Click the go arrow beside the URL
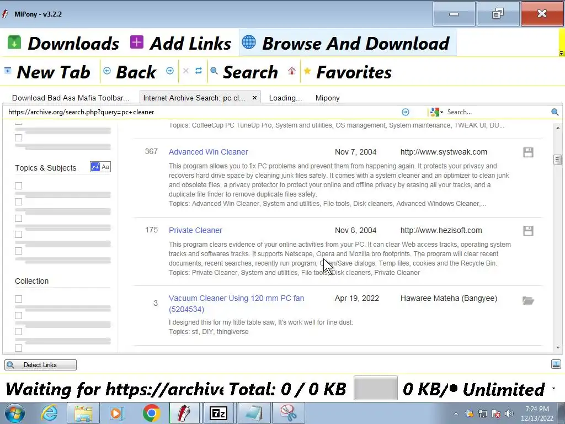 point(406,112)
